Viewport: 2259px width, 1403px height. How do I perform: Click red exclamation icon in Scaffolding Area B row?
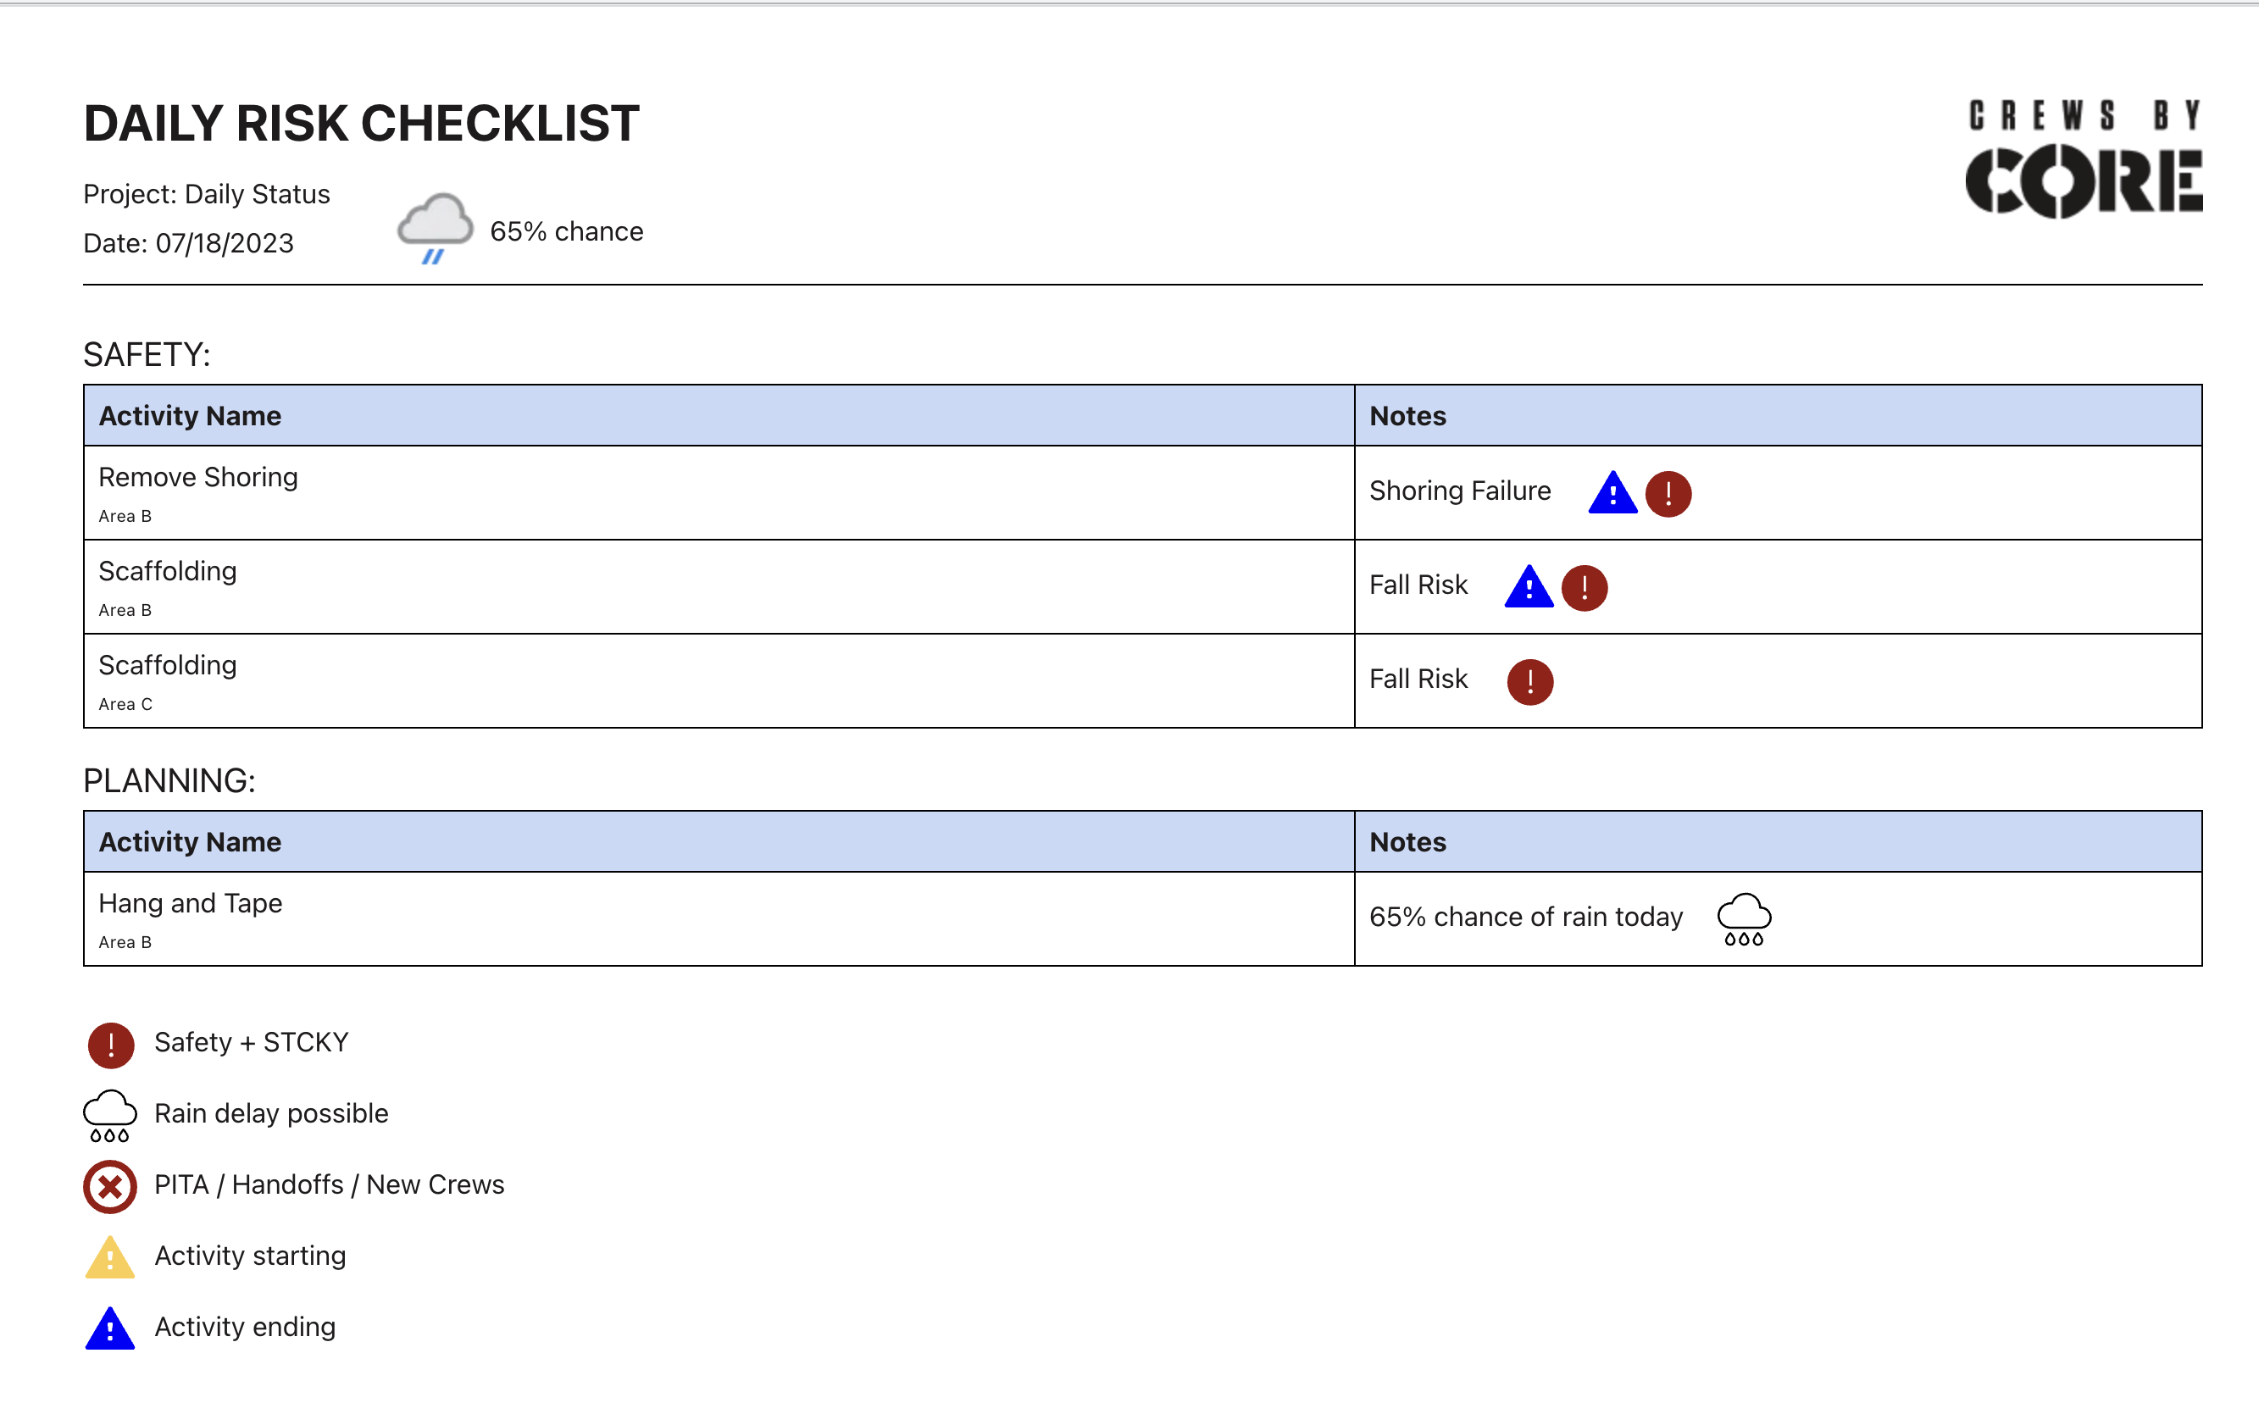tap(1585, 588)
